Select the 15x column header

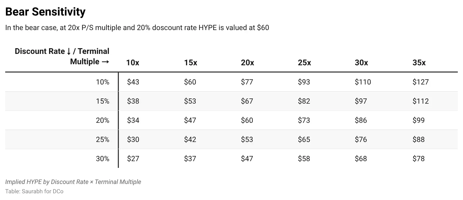click(x=190, y=63)
